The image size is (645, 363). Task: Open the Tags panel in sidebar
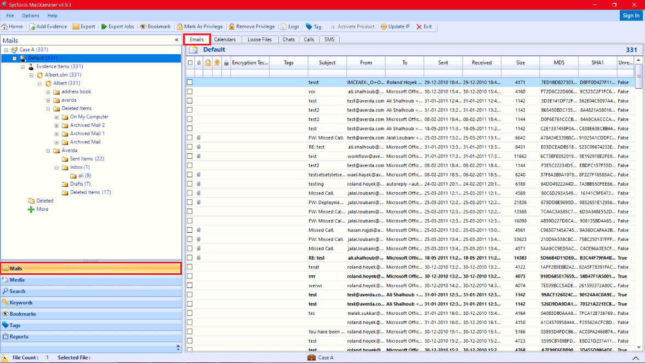[x=91, y=325]
